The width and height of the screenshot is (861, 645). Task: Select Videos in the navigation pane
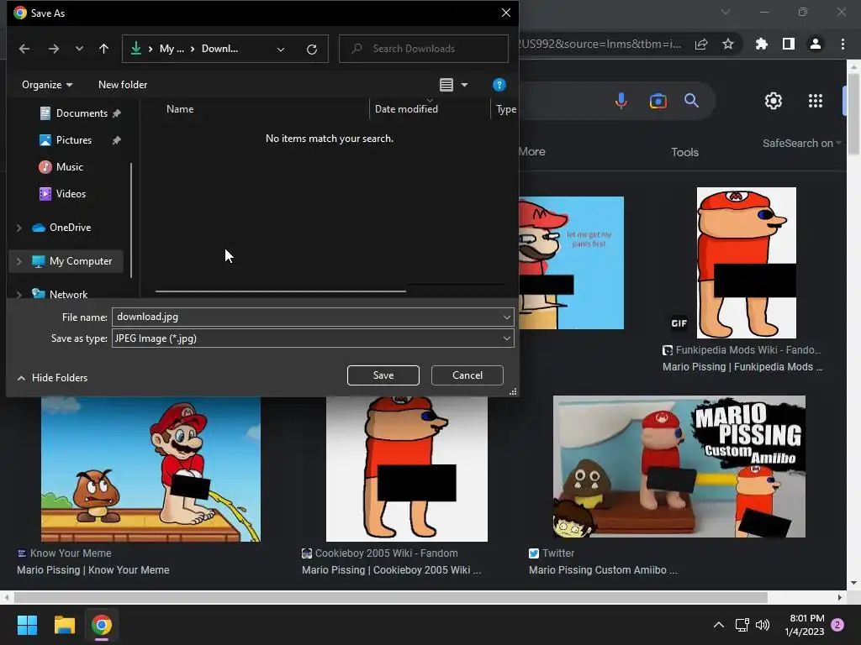(x=71, y=194)
